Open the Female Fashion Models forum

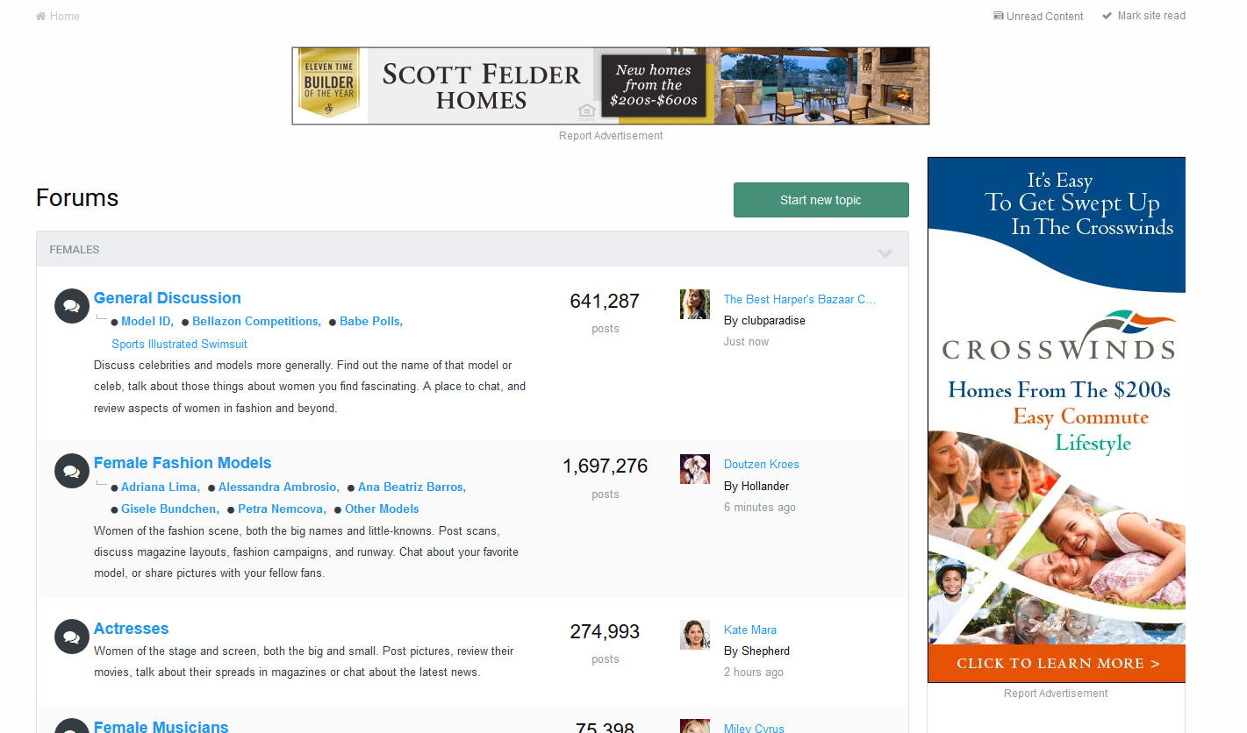183,463
